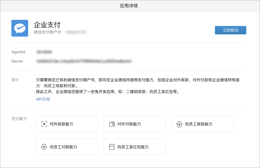Select the 向员工收款能力 up-arrow yuan icon

pos(179,124)
